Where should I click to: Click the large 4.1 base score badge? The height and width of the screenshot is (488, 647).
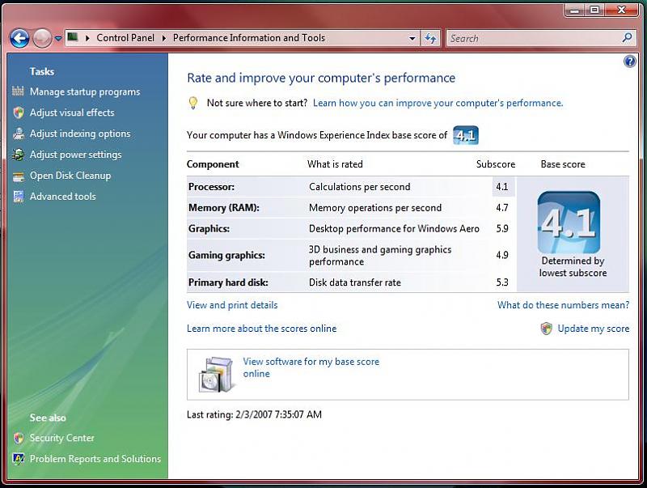(569, 223)
